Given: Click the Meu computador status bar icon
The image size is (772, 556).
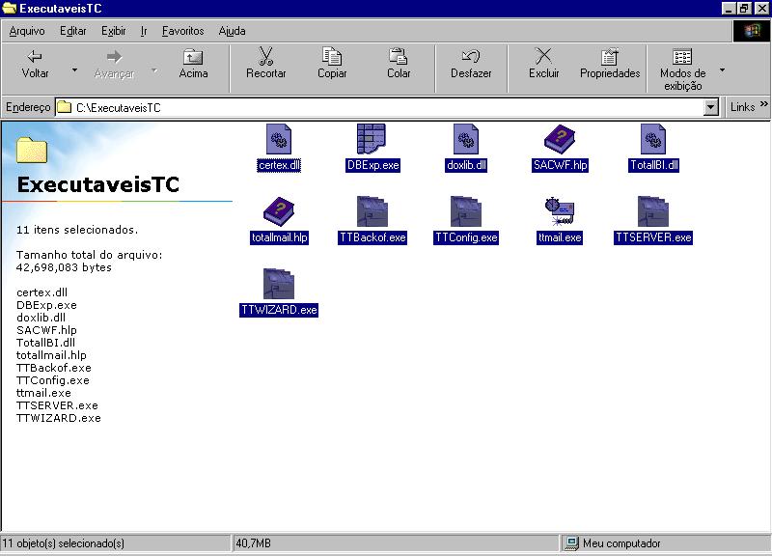Looking at the screenshot, I should click(x=571, y=543).
